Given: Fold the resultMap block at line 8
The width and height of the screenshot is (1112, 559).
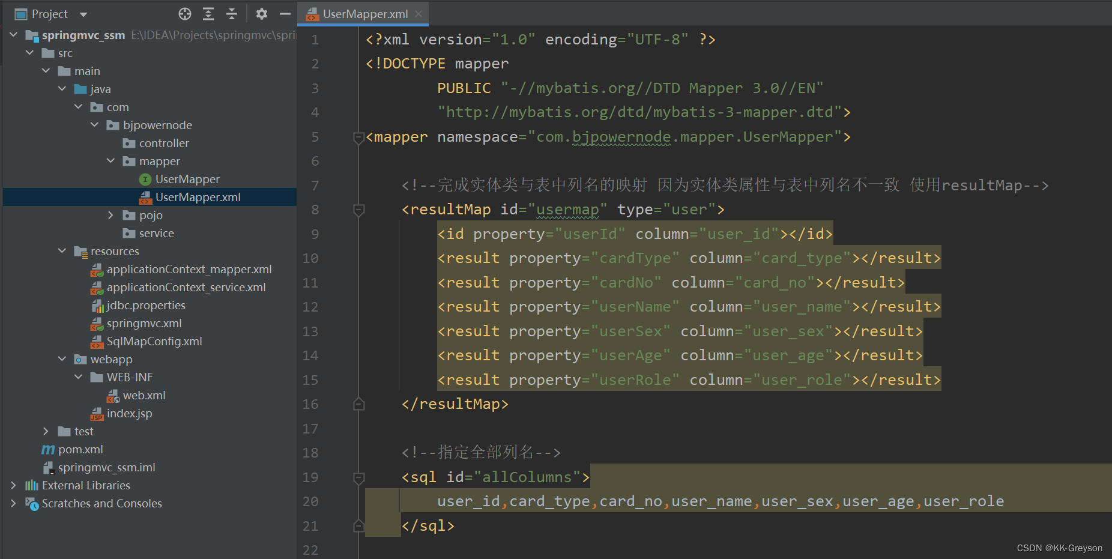Looking at the screenshot, I should 359,210.
